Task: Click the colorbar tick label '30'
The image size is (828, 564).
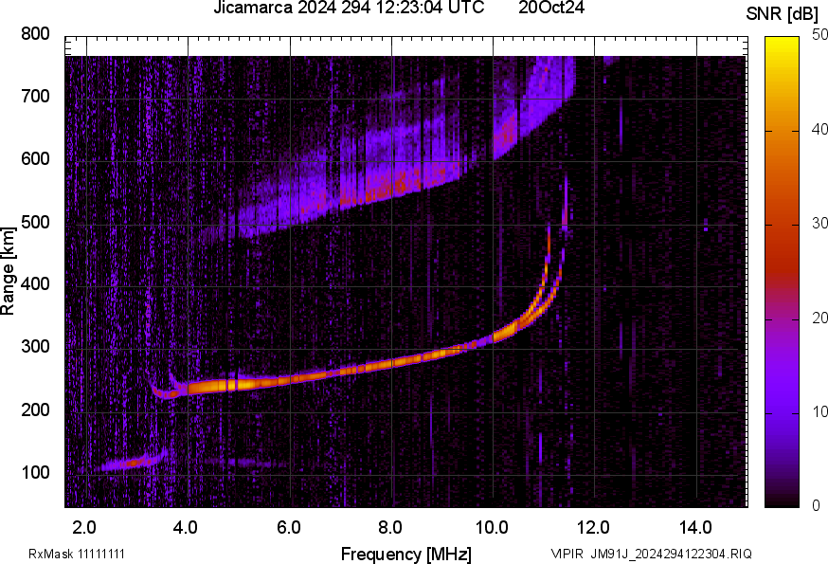Action: [819, 224]
